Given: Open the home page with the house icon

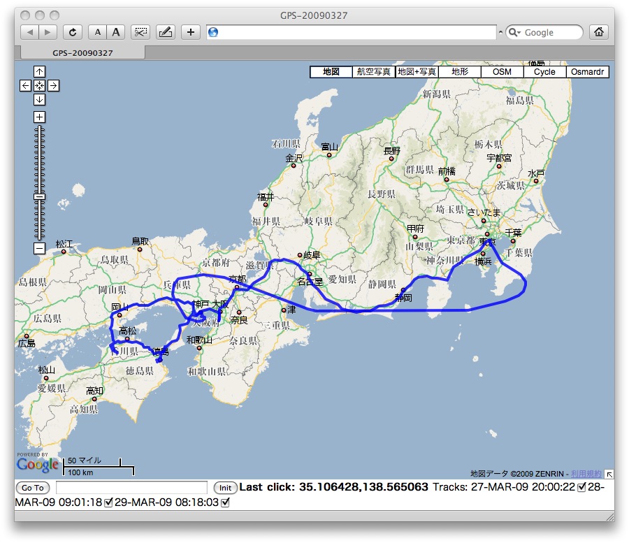Looking at the screenshot, I should pos(599,32).
